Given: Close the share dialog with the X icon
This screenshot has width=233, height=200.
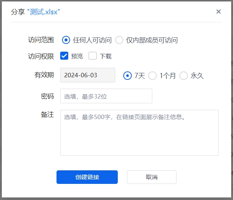Looking at the screenshot, I should tap(218, 12).
